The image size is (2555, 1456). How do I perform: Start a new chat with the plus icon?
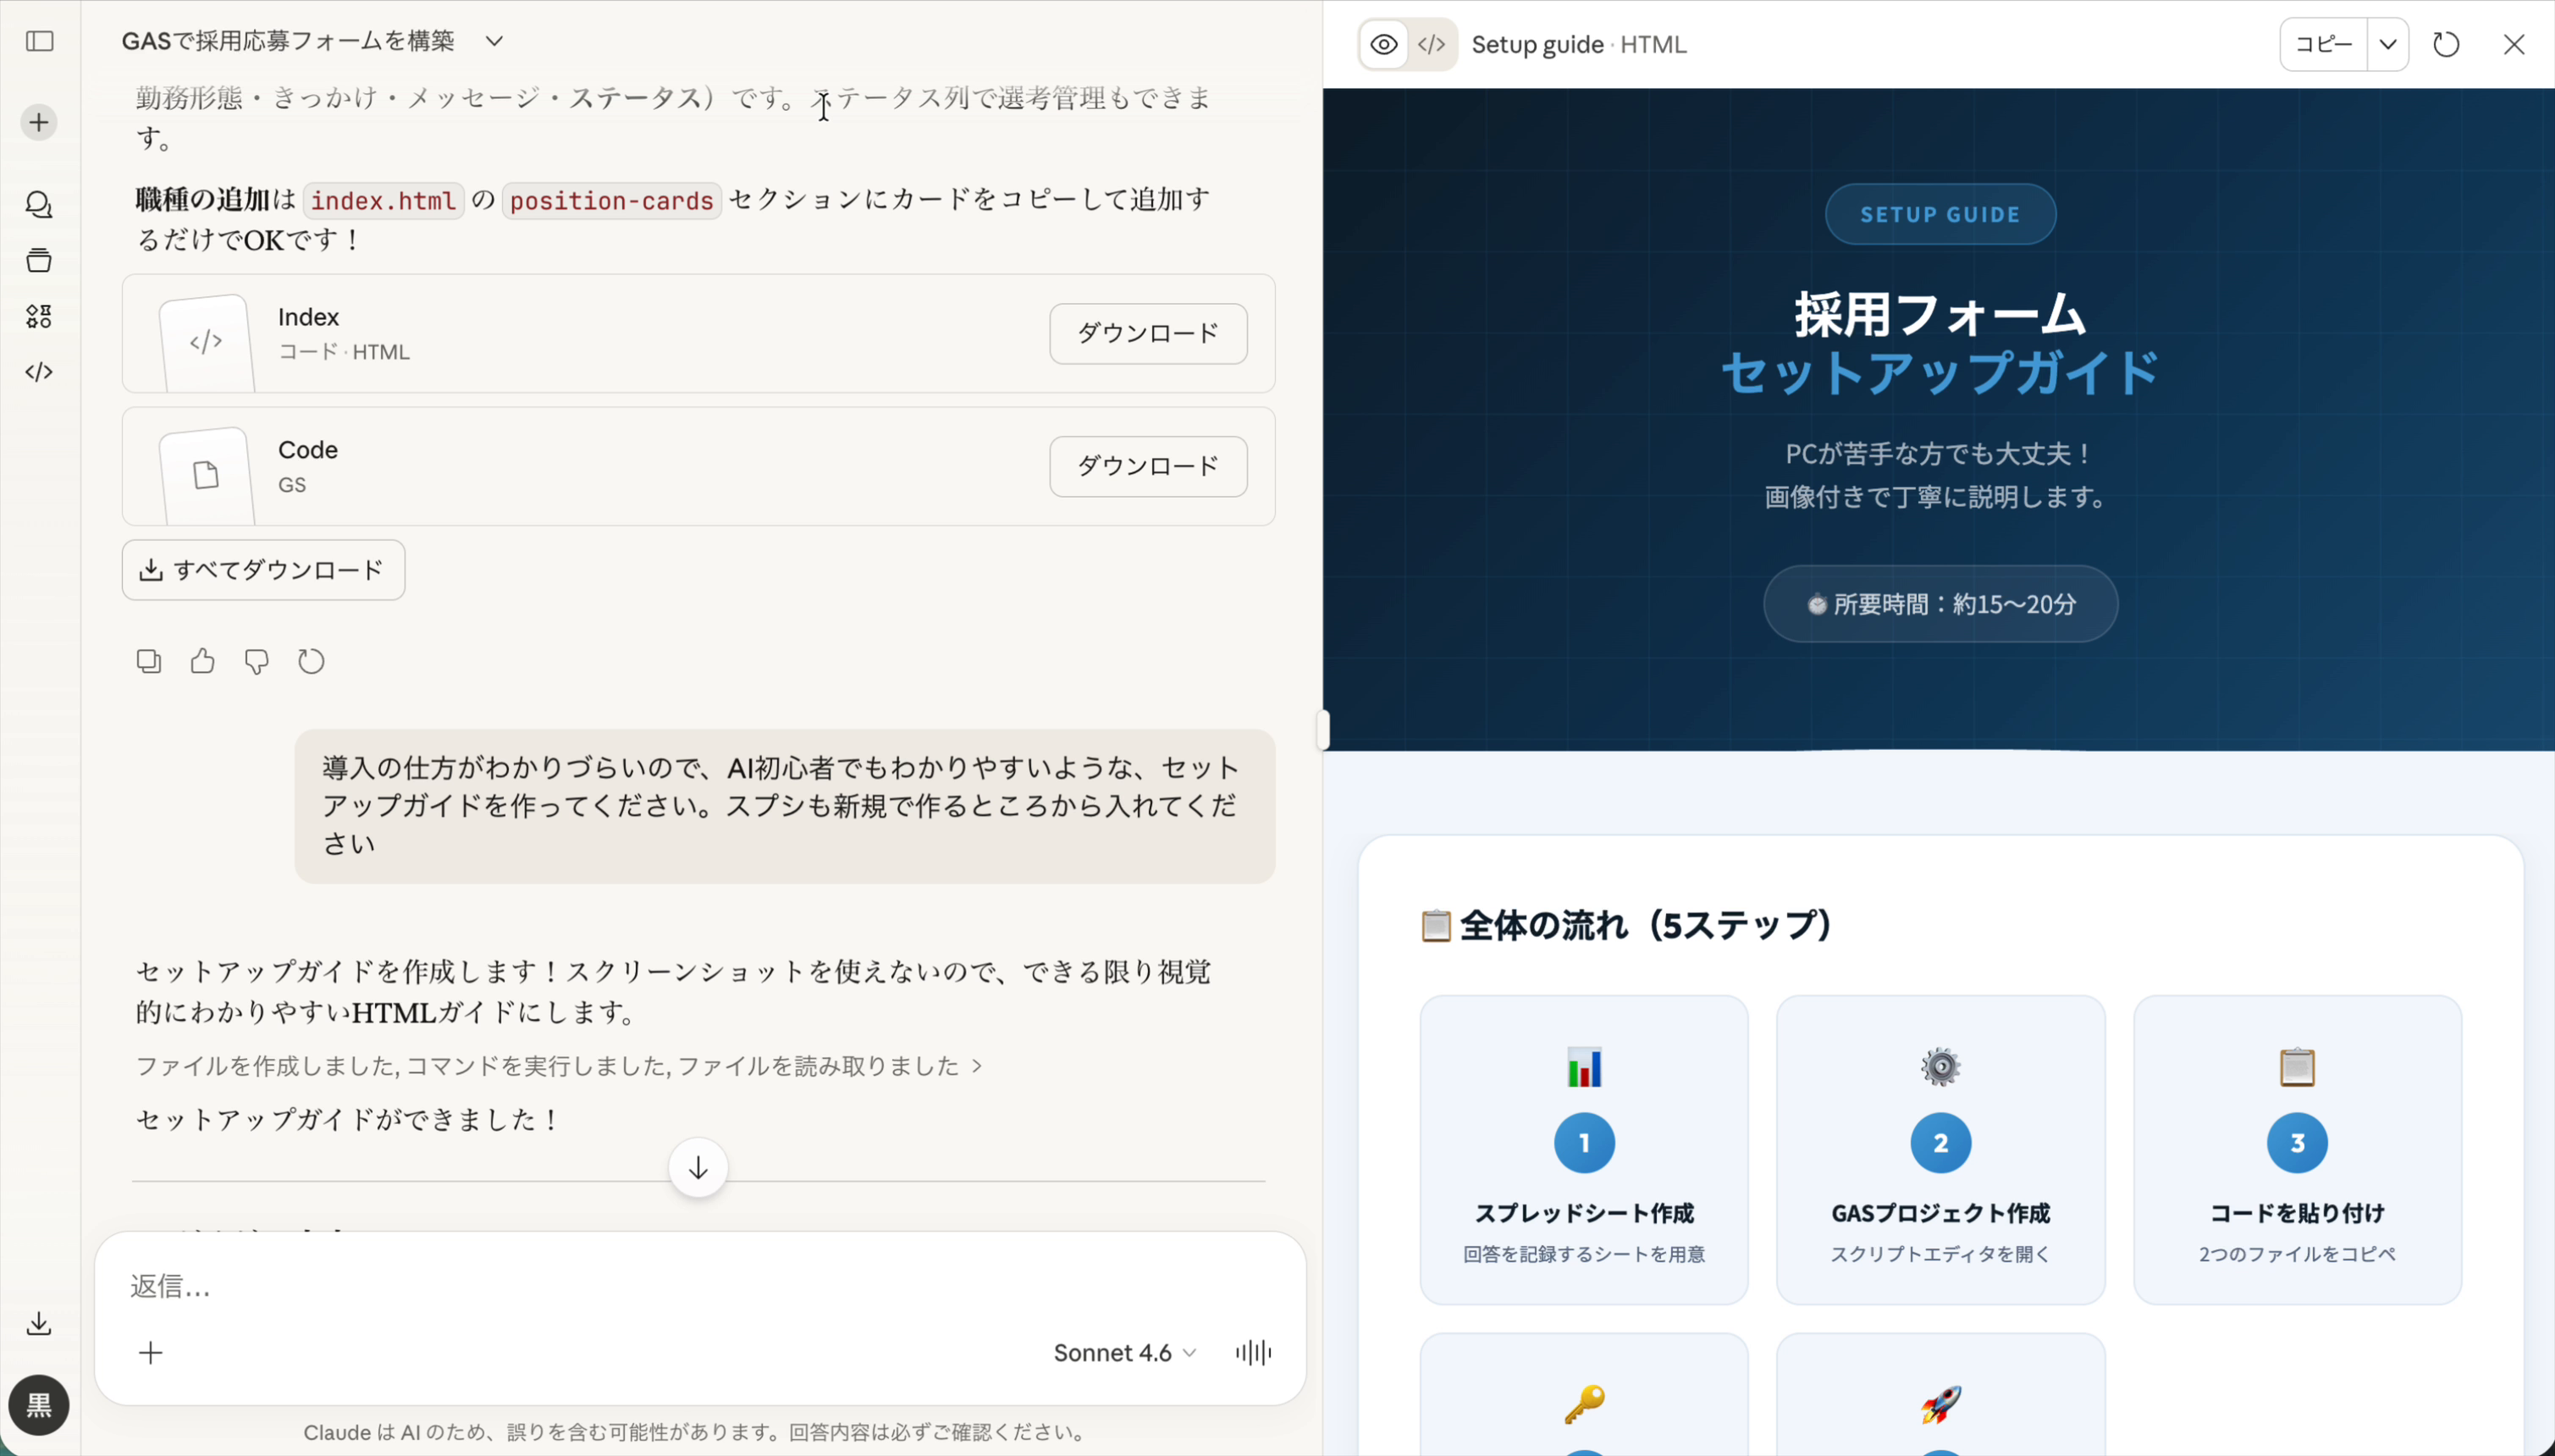coord(39,122)
